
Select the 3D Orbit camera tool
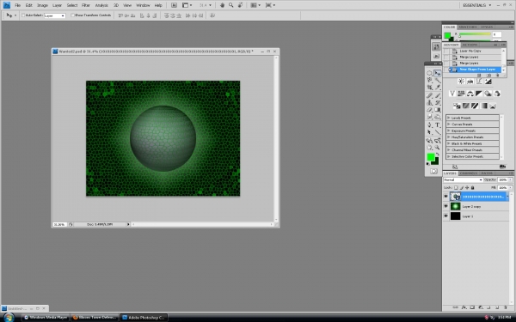tap(438, 140)
